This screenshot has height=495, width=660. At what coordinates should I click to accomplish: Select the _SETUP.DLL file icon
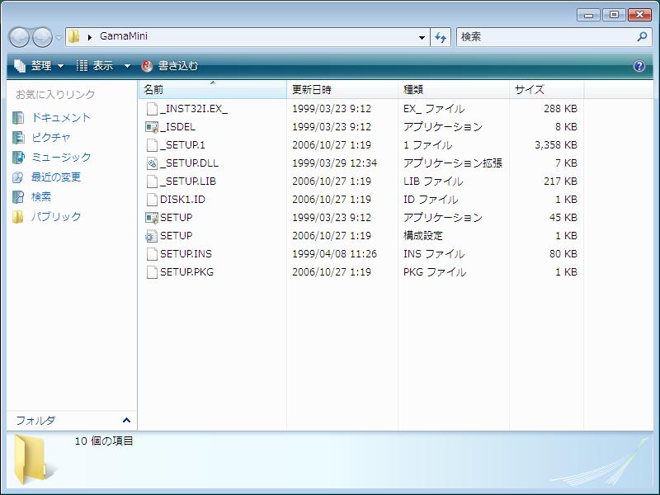pos(151,163)
